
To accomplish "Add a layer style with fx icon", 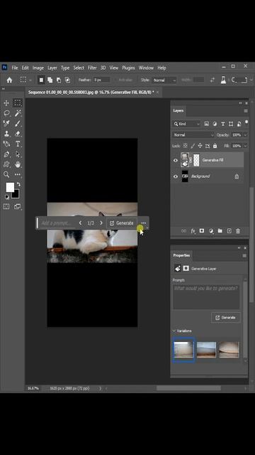I will 193,231.
